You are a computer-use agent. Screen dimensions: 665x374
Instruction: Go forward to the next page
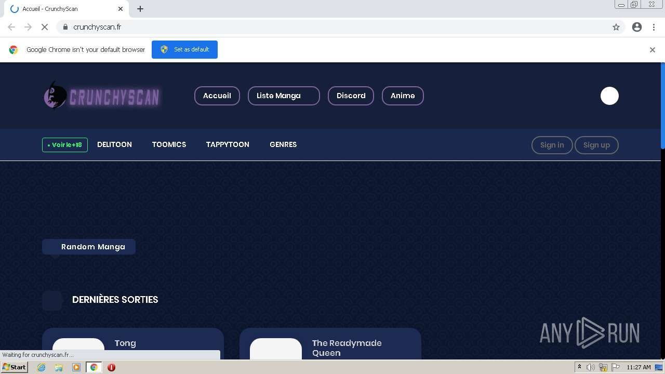click(28, 27)
